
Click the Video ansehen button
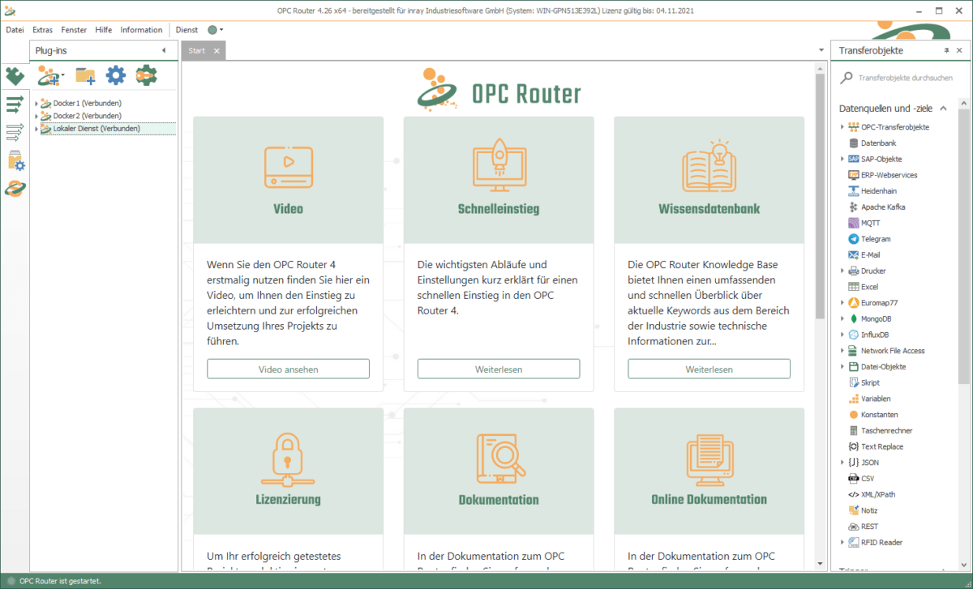(288, 369)
